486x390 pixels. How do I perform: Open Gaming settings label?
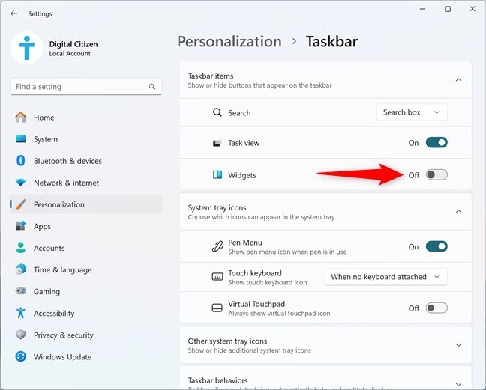46,292
